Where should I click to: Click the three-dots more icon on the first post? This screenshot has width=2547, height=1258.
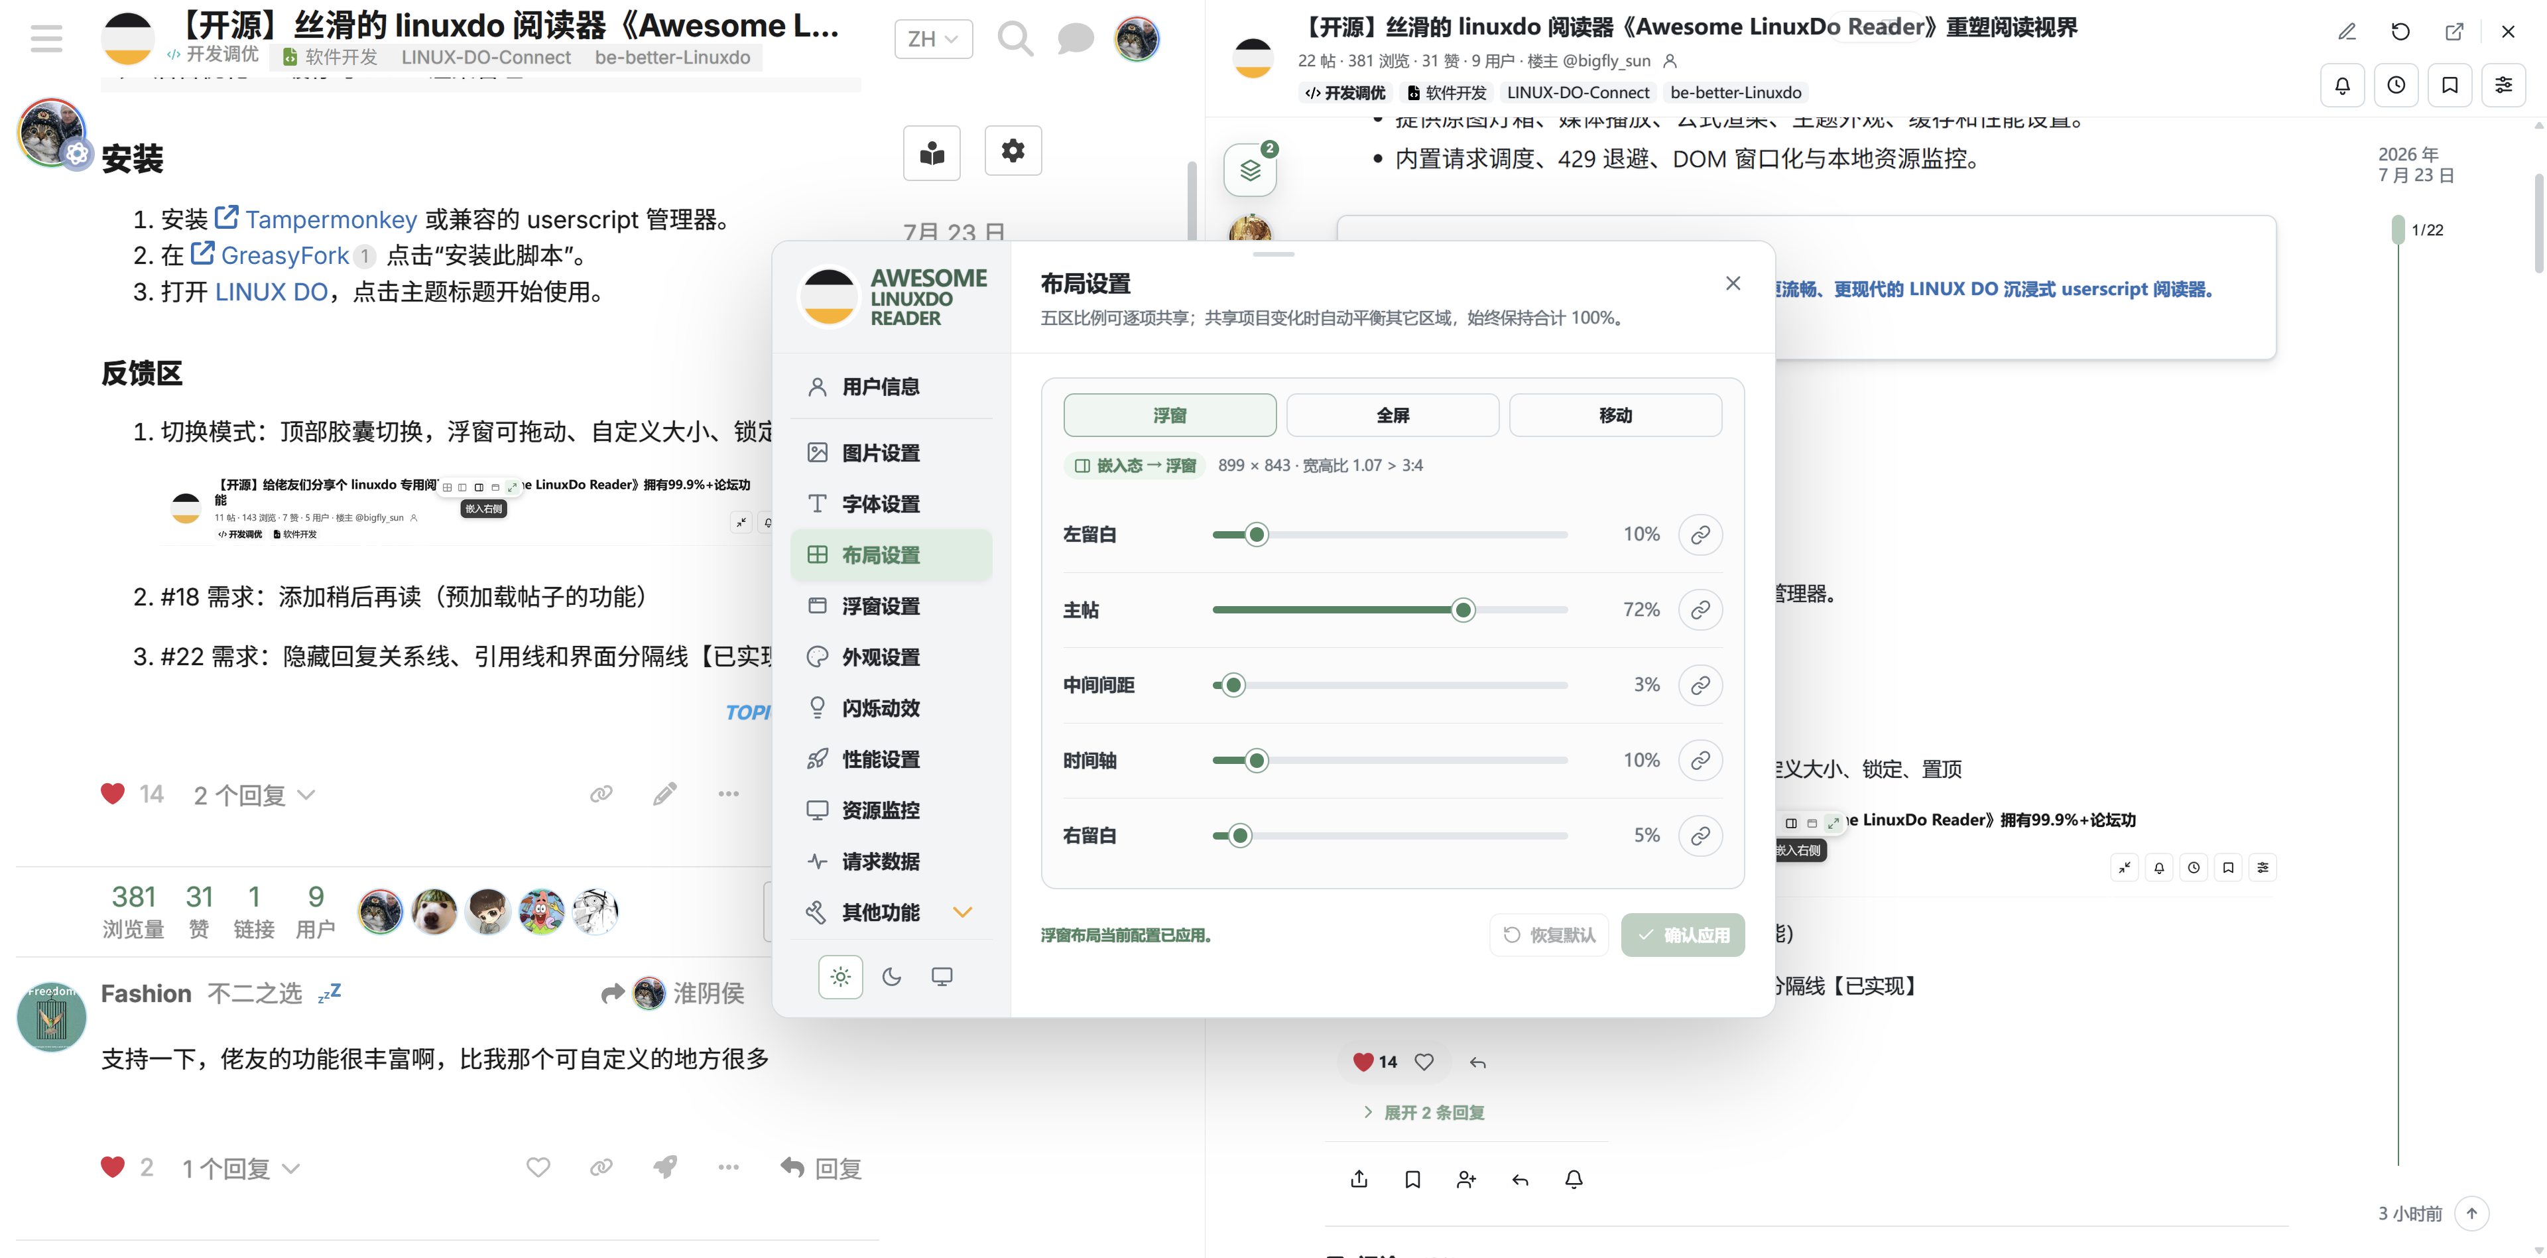pos(729,793)
